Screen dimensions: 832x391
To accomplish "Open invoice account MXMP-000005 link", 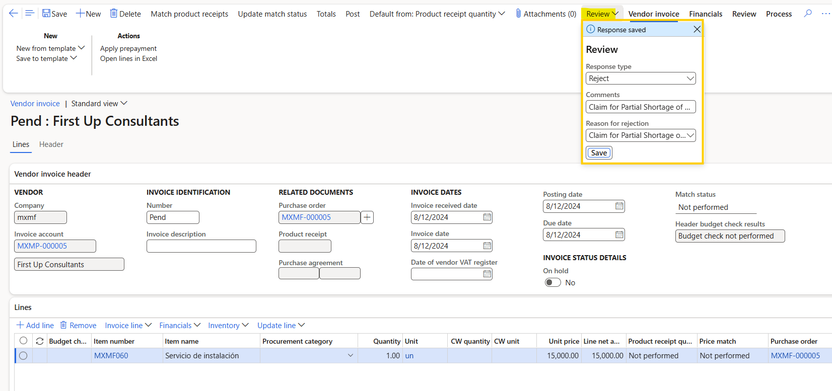I will pos(42,246).
